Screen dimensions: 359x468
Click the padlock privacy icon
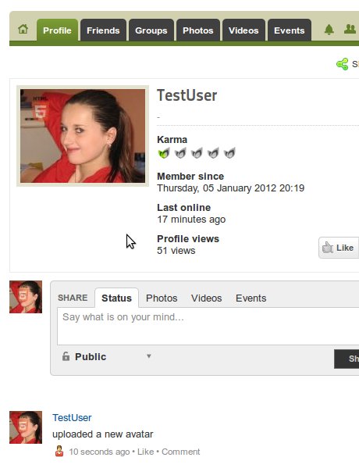[66, 356]
